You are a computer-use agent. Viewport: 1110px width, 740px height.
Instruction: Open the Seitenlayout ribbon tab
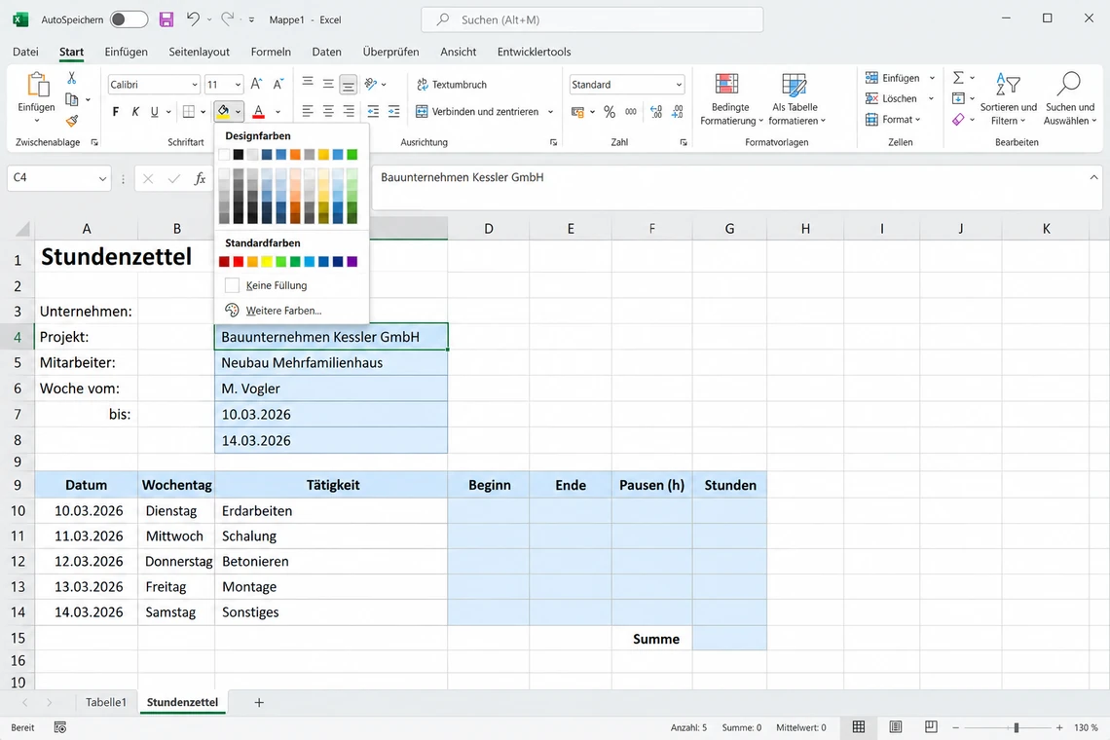[199, 52]
